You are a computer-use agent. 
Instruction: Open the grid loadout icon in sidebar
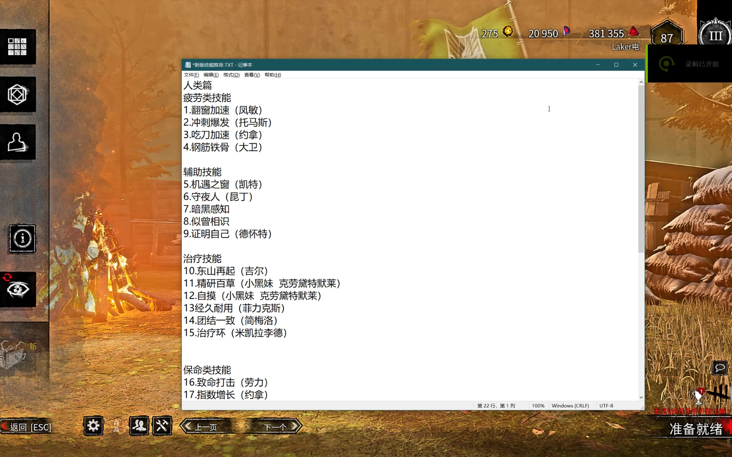click(17, 47)
